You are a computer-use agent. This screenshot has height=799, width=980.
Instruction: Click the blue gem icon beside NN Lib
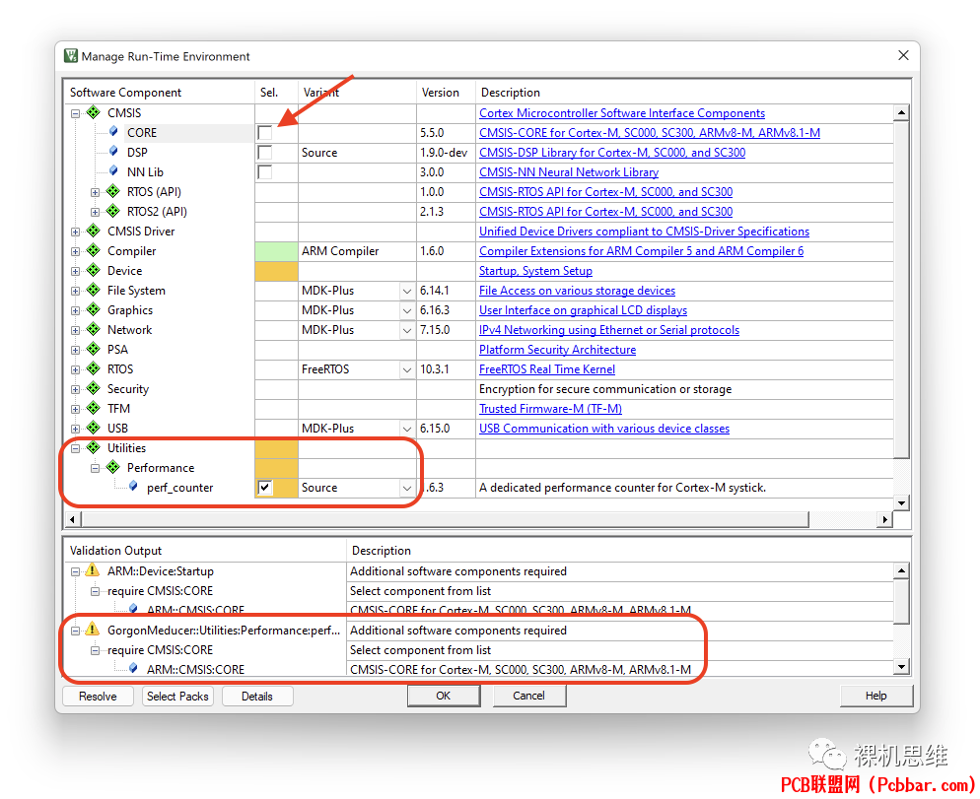tap(113, 171)
